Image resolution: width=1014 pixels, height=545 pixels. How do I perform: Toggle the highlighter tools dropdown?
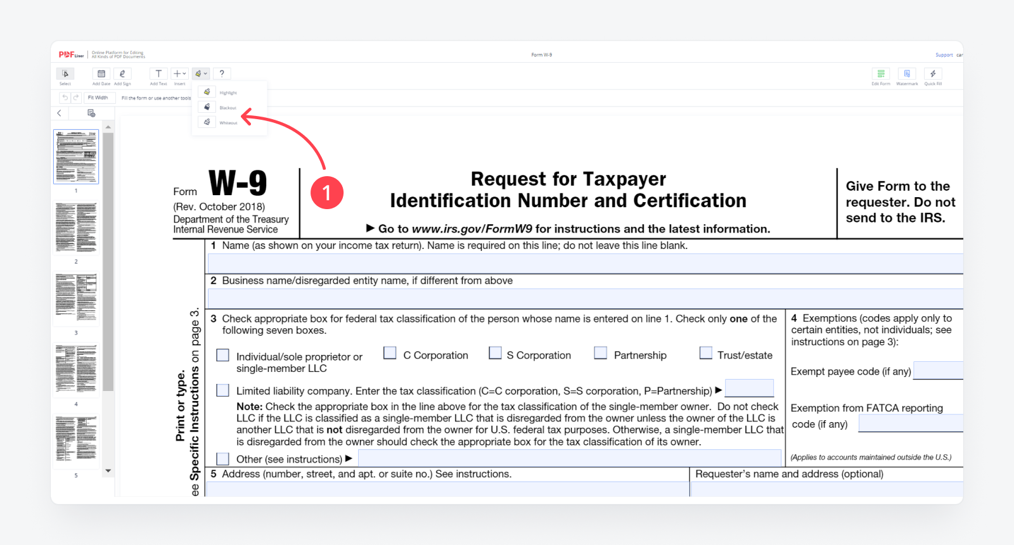(201, 74)
